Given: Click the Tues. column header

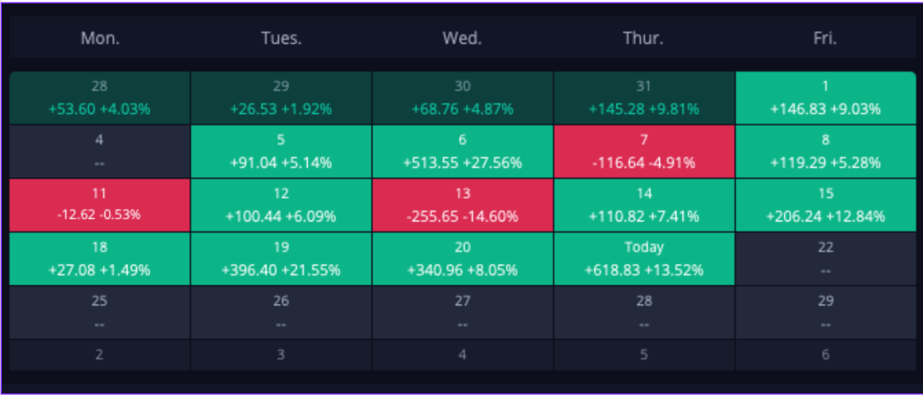Looking at the screenshot, I should coord(281,38).
